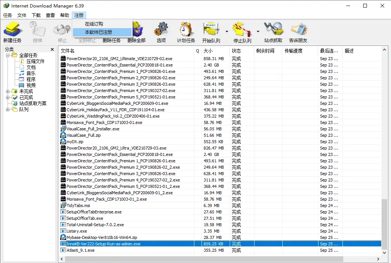Click the icon beside TidyTabs.msi
The image size is (391, 263).
63,206
